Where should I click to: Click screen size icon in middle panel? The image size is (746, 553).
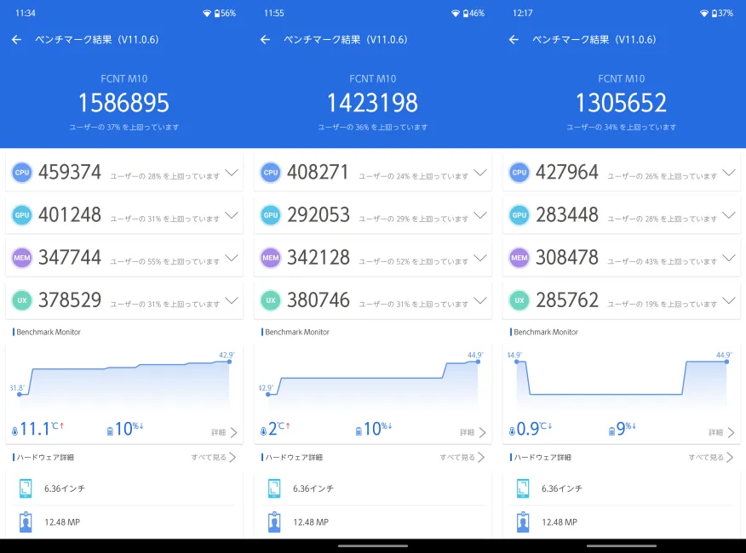(x=274, y=488)
